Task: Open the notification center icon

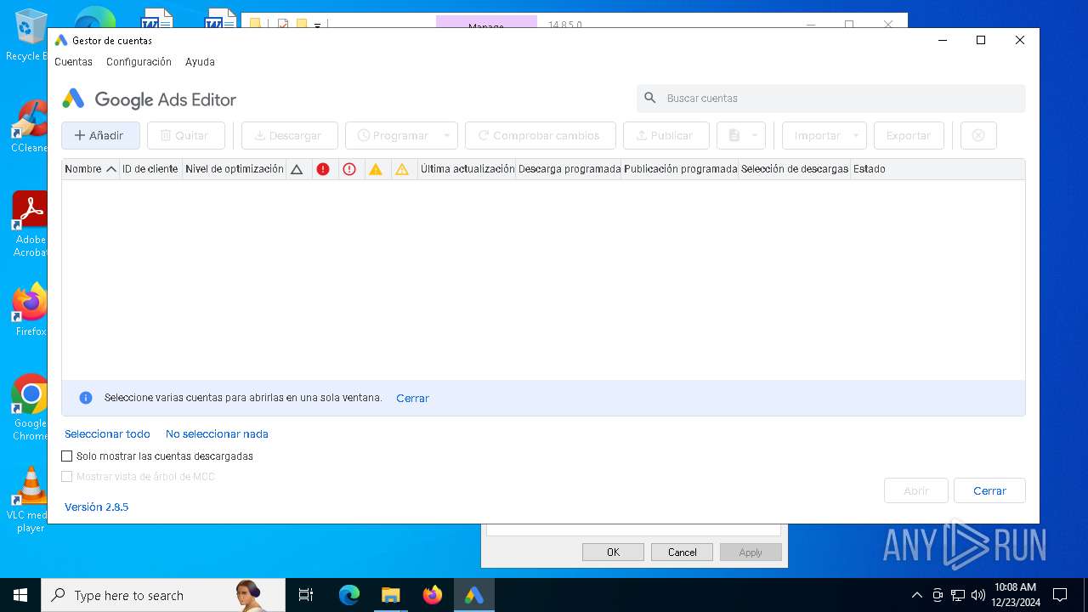Action: (1060, 595)
